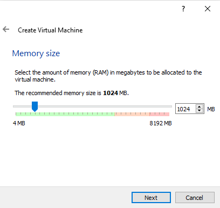
Task: Click the memory allocation description text
Action: coord(108,76)
